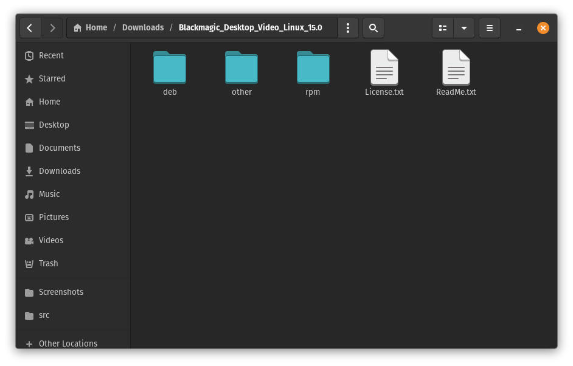
Task: Open the Screenshots bookmark
Action: tap(73, 292)
